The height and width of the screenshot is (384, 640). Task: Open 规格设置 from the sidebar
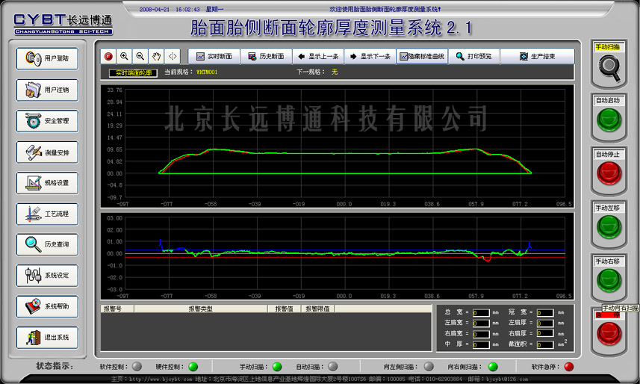(x=47, y=182)
